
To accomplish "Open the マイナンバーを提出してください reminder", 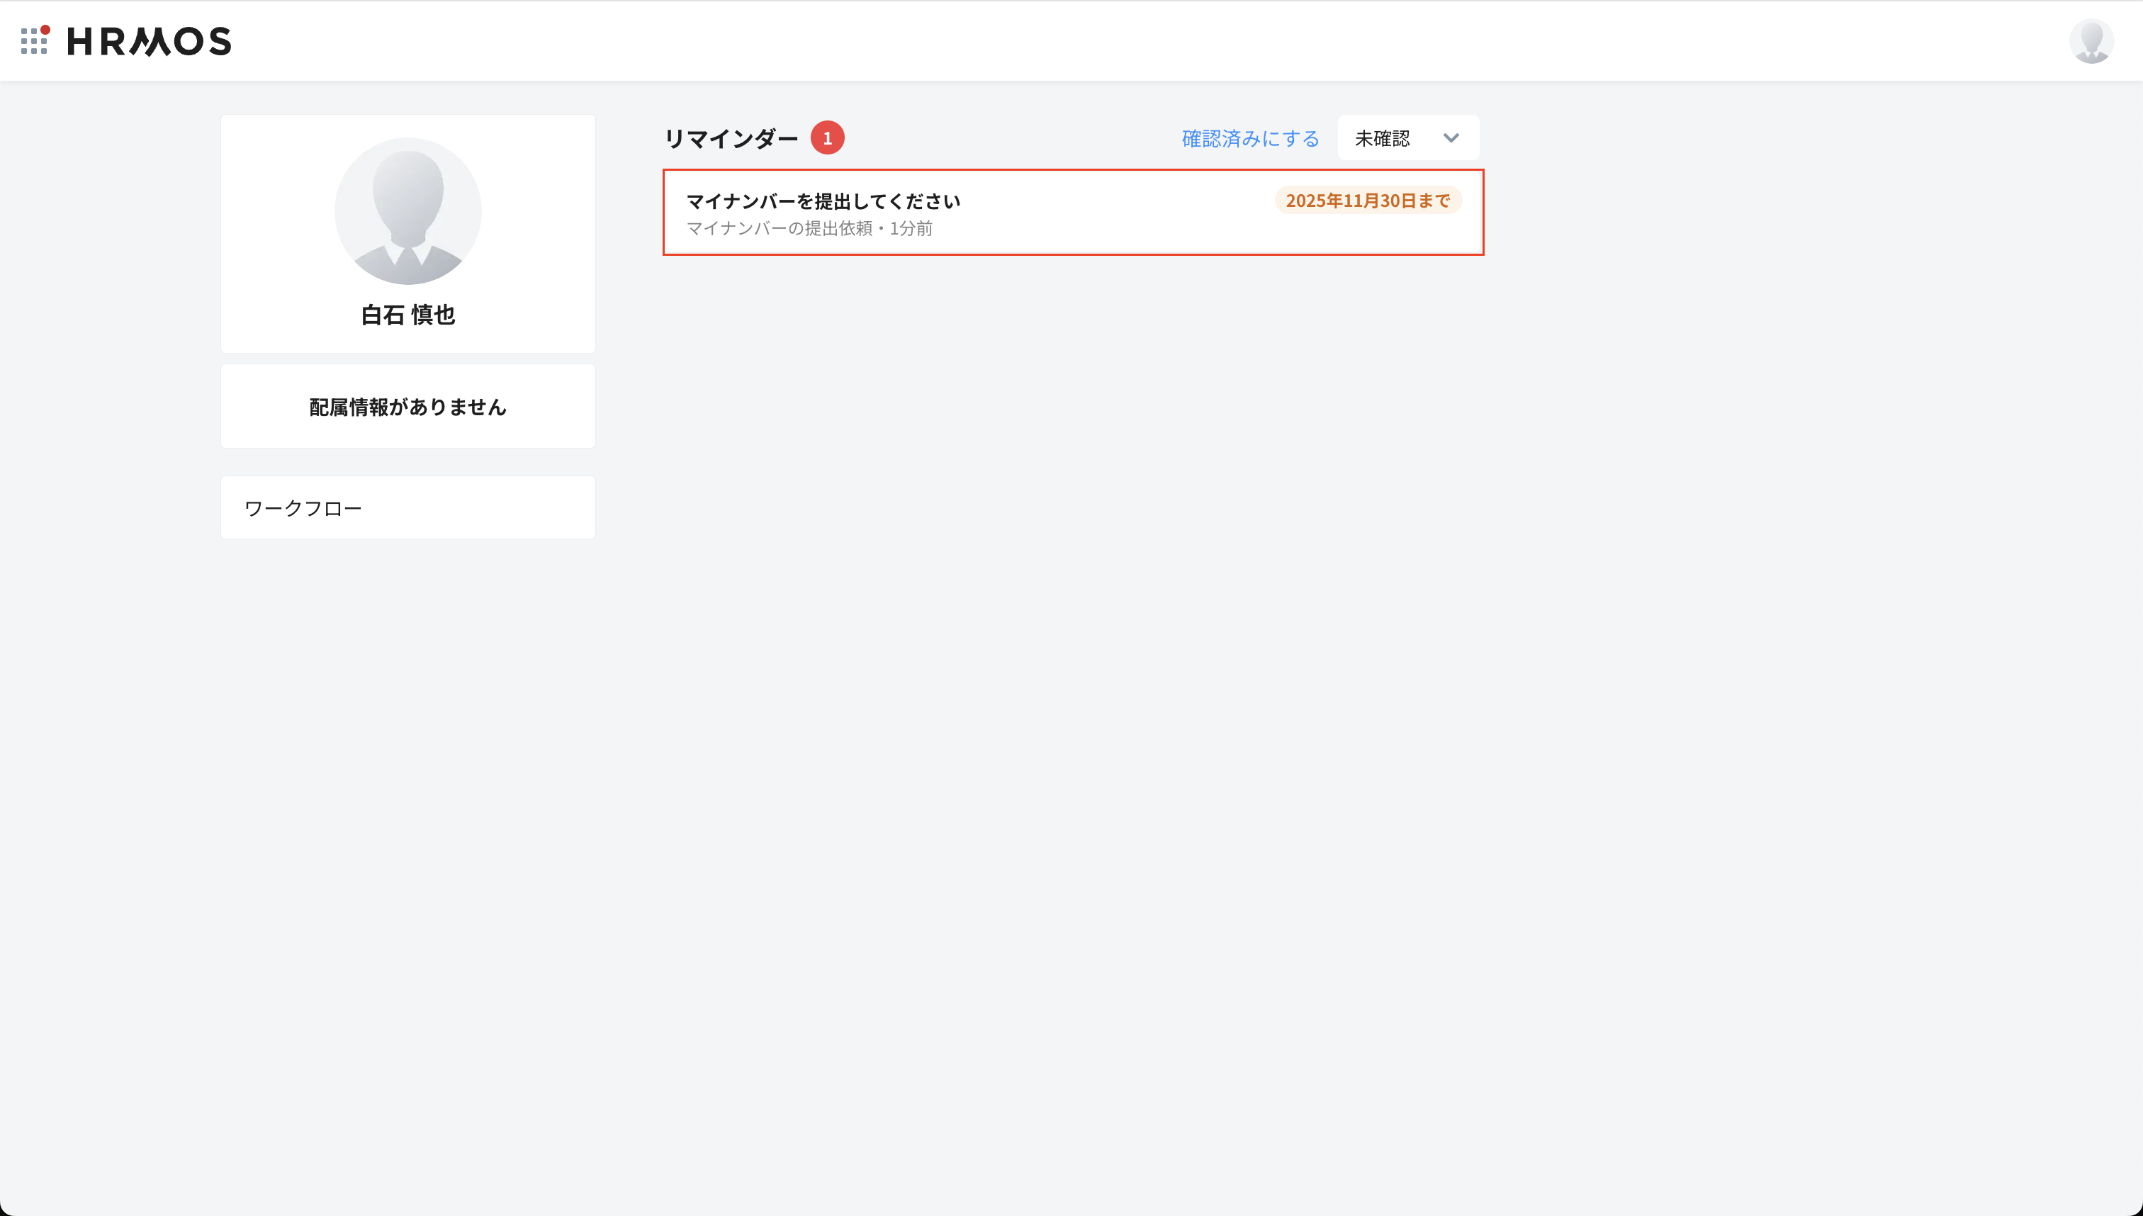I will pos(823,201).
